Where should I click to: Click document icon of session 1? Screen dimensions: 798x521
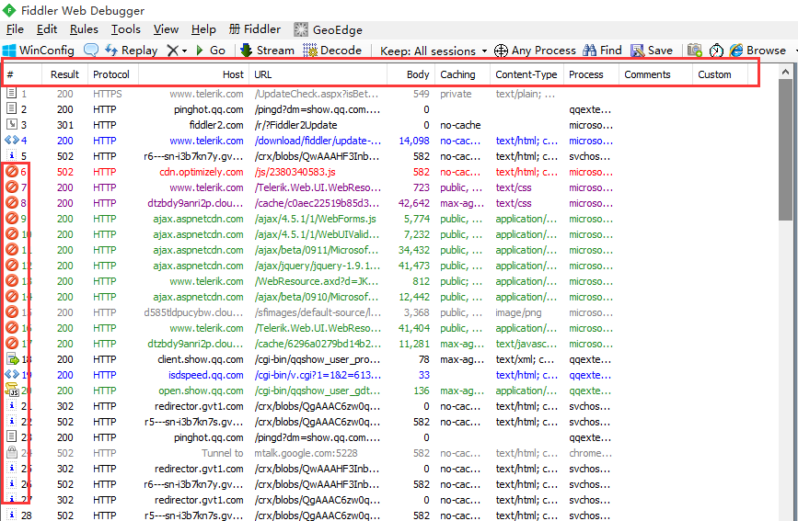click(11, 93)
